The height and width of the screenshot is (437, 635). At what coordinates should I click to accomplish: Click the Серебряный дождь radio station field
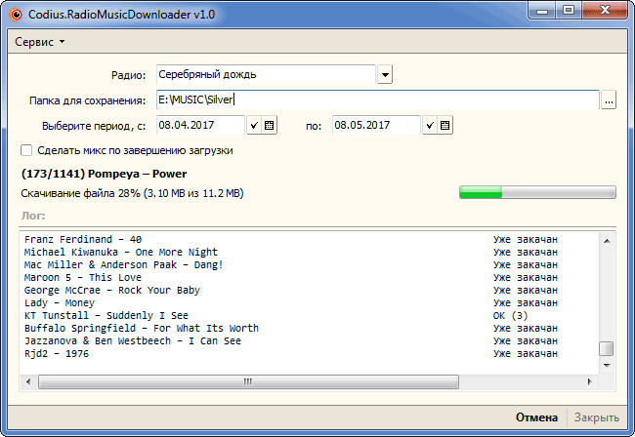(264, 75)
